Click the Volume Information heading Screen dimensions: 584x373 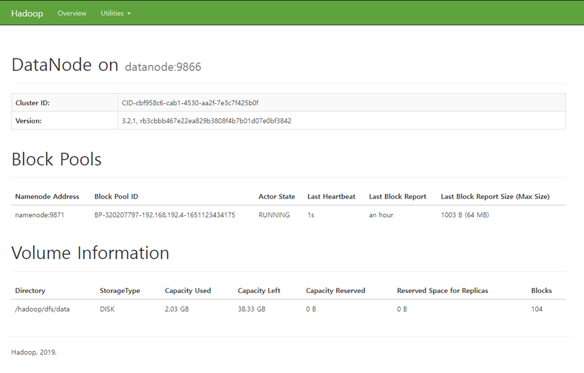click(x=91, y=253)
